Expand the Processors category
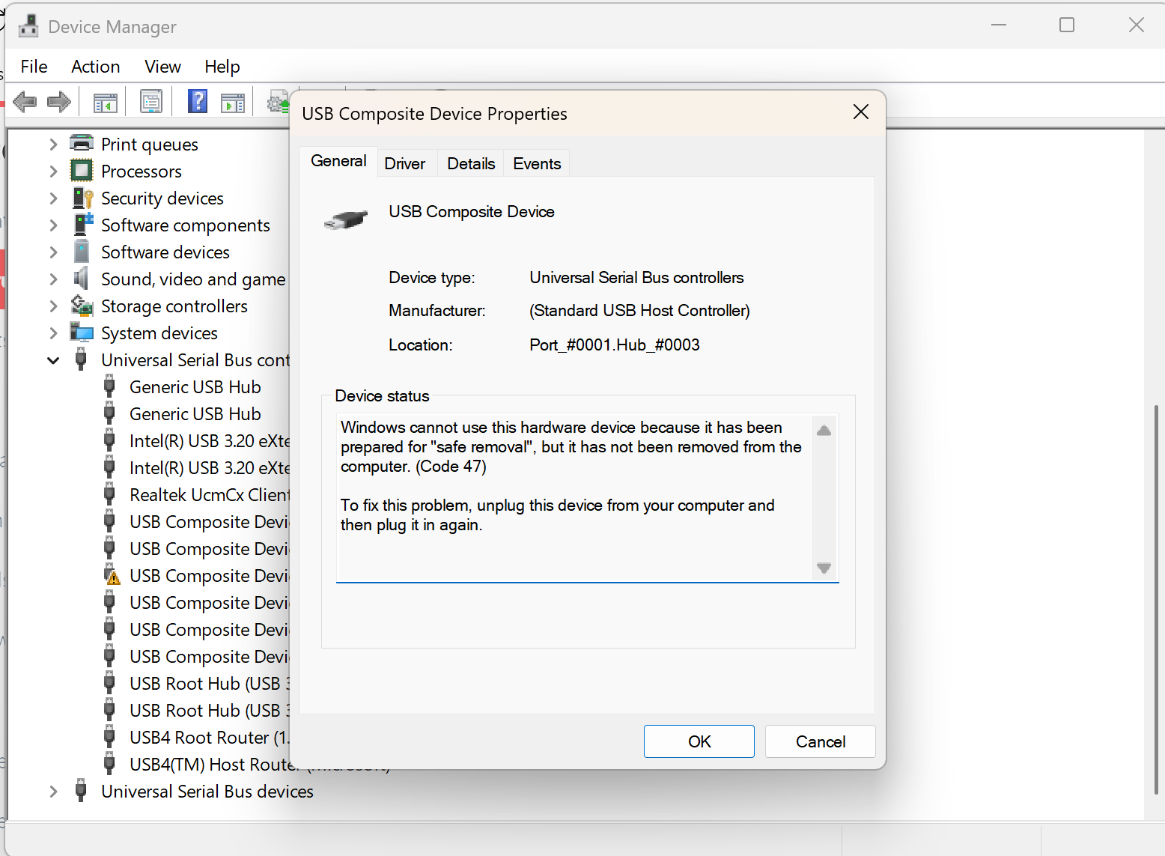 click(x=53, y=171)
